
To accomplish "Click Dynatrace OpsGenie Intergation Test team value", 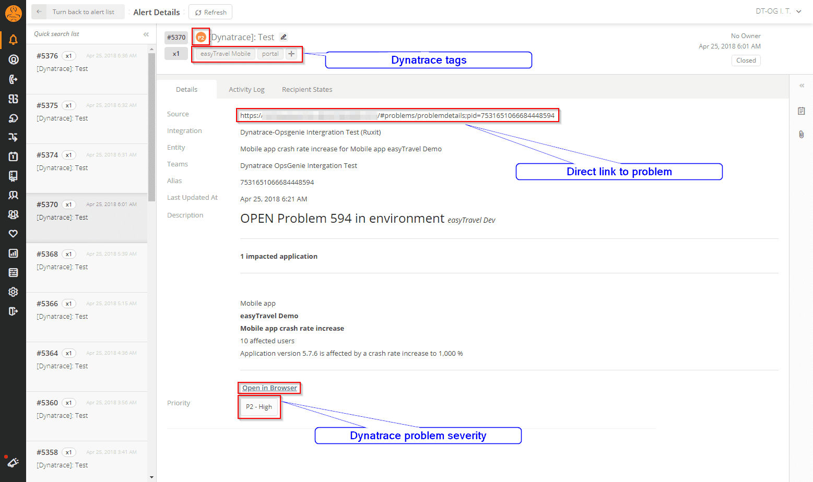I will tap(299, 165).
